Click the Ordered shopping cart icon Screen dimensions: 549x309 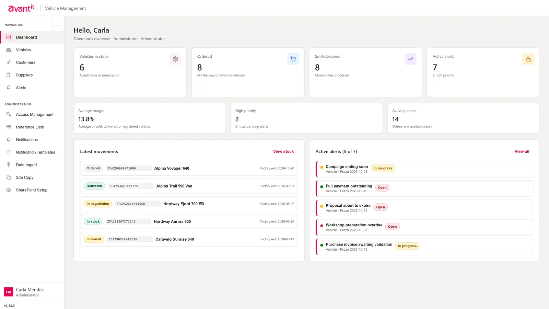[293, 59]
